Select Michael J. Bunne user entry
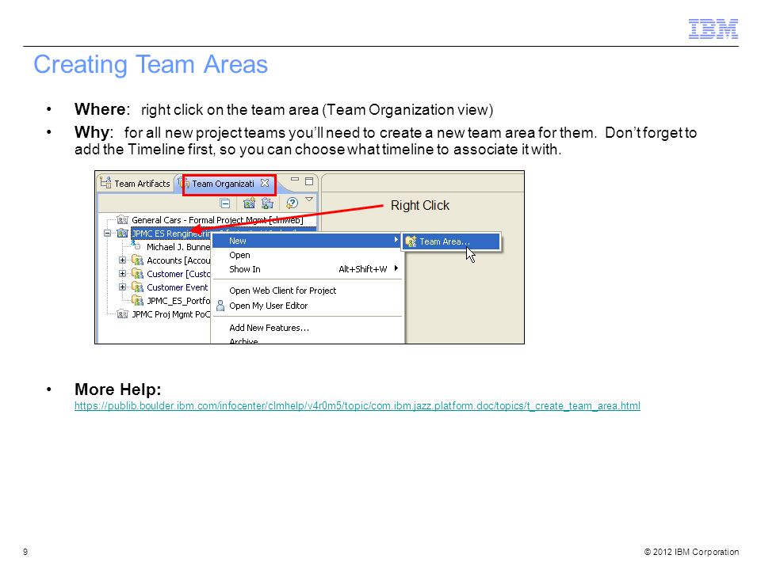Image resolution: width=761 pixels, height=570 pixels. click(x=178, y=247)
